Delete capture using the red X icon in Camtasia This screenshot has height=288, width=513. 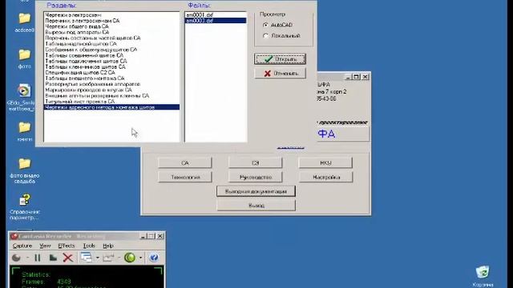pyautogui.click(x=67, y=258)
